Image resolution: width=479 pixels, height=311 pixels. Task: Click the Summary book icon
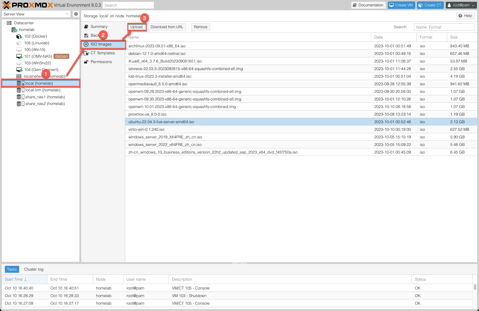coord(86,27)
